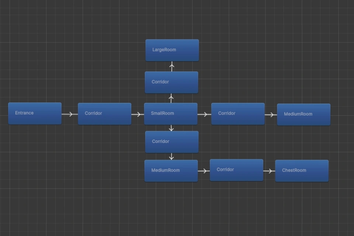Select the Corridor node between SmallRoom and upper MediumRoom

[238, 114]
